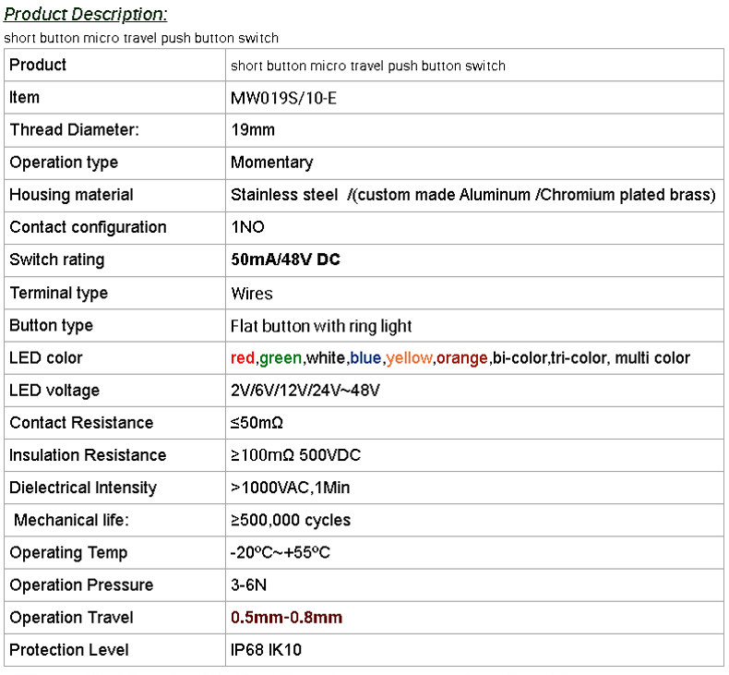Click the Wires terminal type value
729x675 pixels.
[252, 293]
